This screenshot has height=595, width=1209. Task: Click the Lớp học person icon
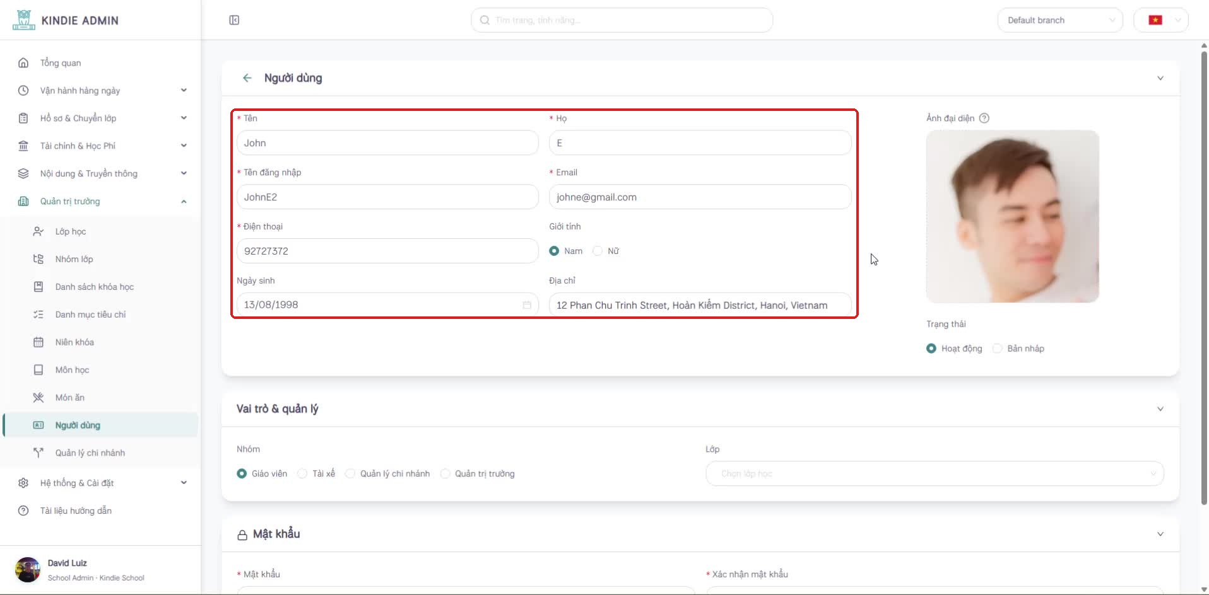(x=38, y=231)
